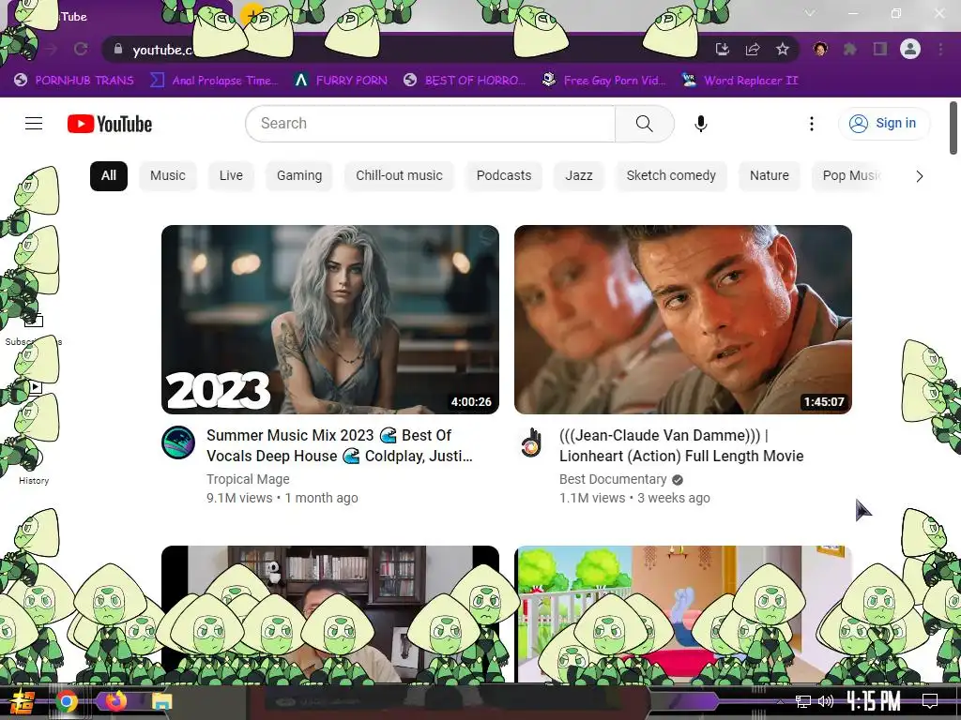The width and height of the screenshot is (961, 720).
Task: Toggle the Chrome side panel icon
Action: [880, 49]
